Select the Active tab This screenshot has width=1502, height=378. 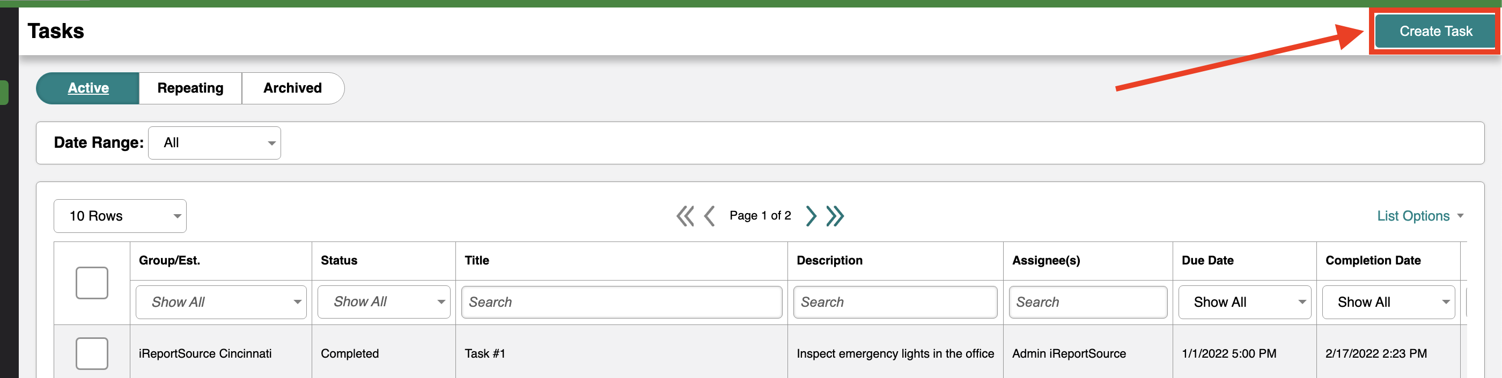click(88, 88)
